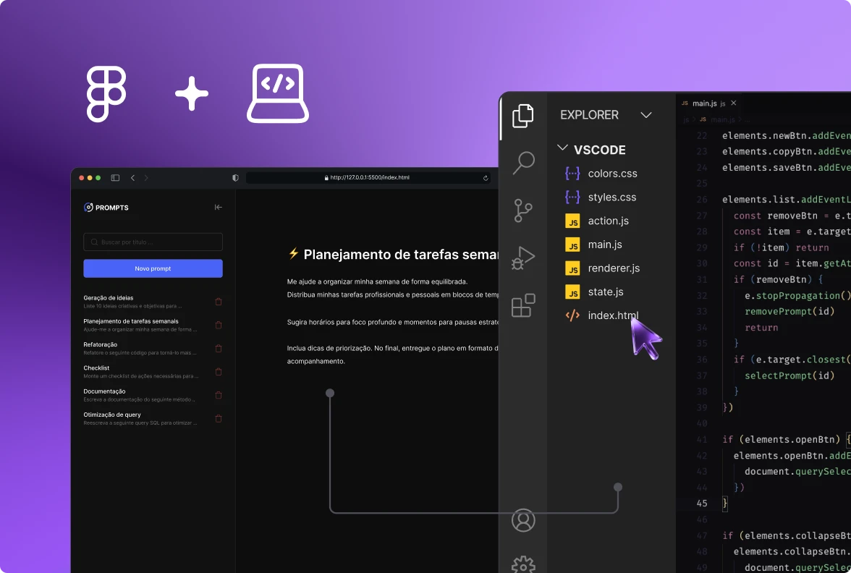Screen dimensions: 851x573
Task: Delete the Planejamento de tarefas semanais prompt
Action: pyautogui.click(x=219, y=325)
